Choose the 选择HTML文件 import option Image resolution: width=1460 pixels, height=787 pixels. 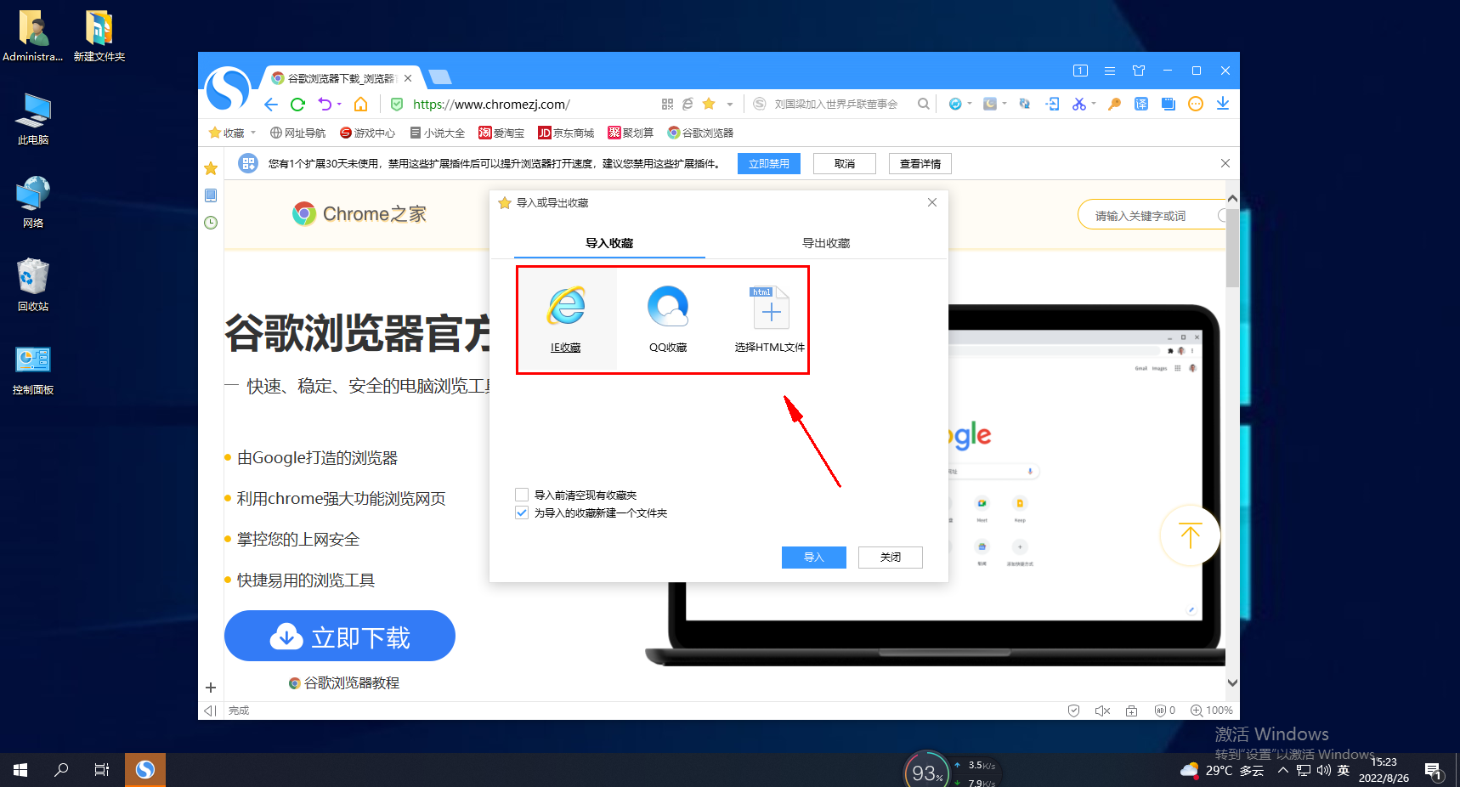tap(770, 320)
